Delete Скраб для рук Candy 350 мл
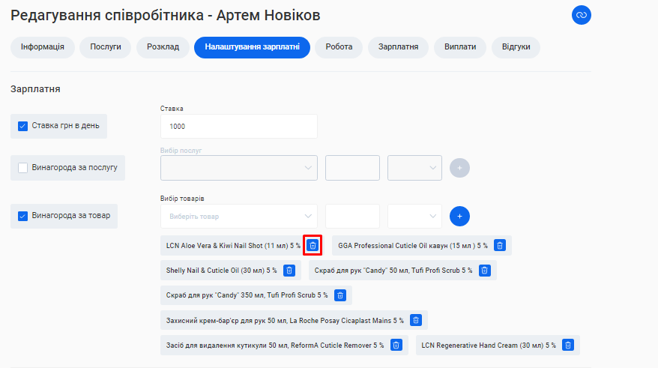 tap(340, 295)
